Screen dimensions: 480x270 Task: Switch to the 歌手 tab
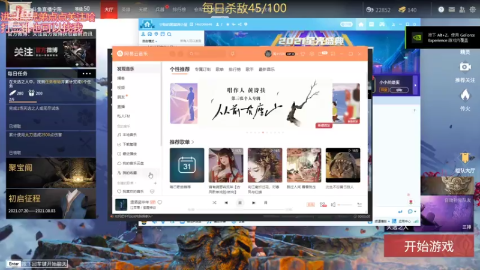pyautogui.click(x=250, y=70)
